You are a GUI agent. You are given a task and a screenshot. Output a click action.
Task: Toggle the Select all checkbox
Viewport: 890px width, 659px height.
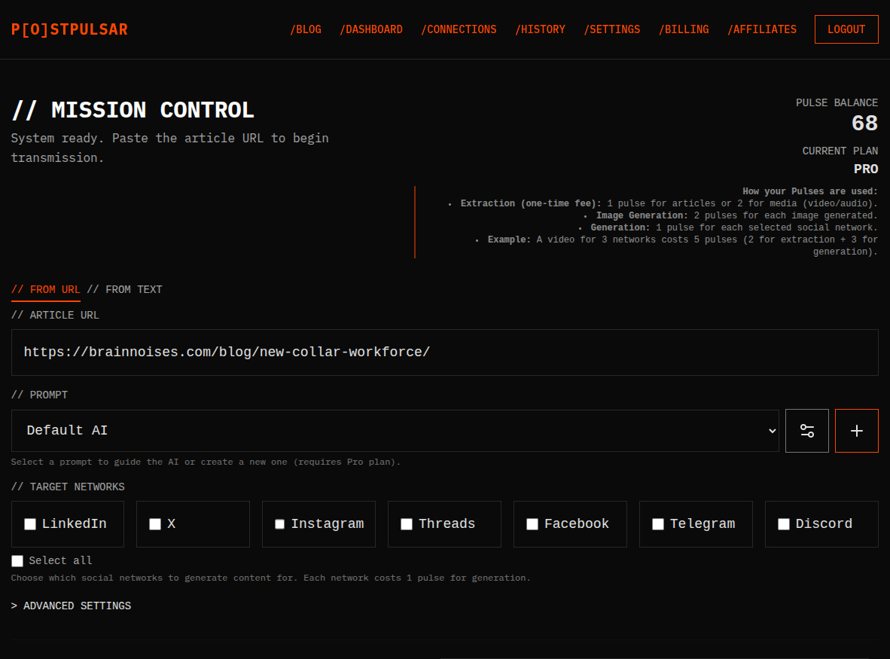17,560
